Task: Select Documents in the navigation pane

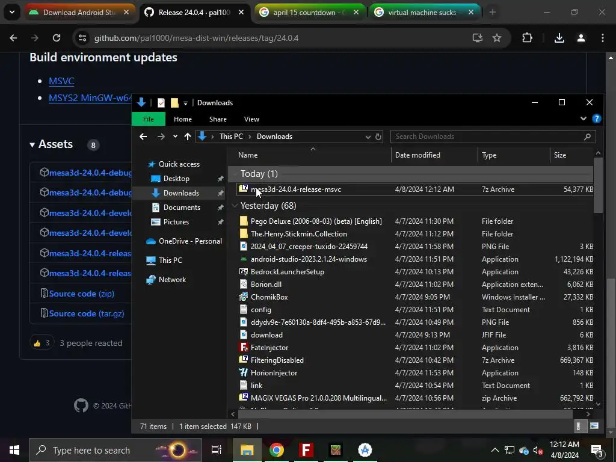Action: coord(182,207)
